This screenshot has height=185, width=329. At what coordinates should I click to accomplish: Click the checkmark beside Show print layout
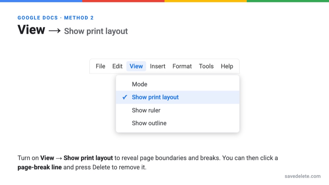[x=125, y=97]
